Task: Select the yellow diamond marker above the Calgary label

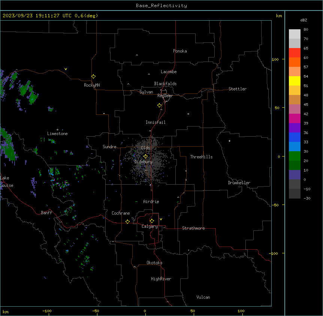Action: [x=152, y=221]
